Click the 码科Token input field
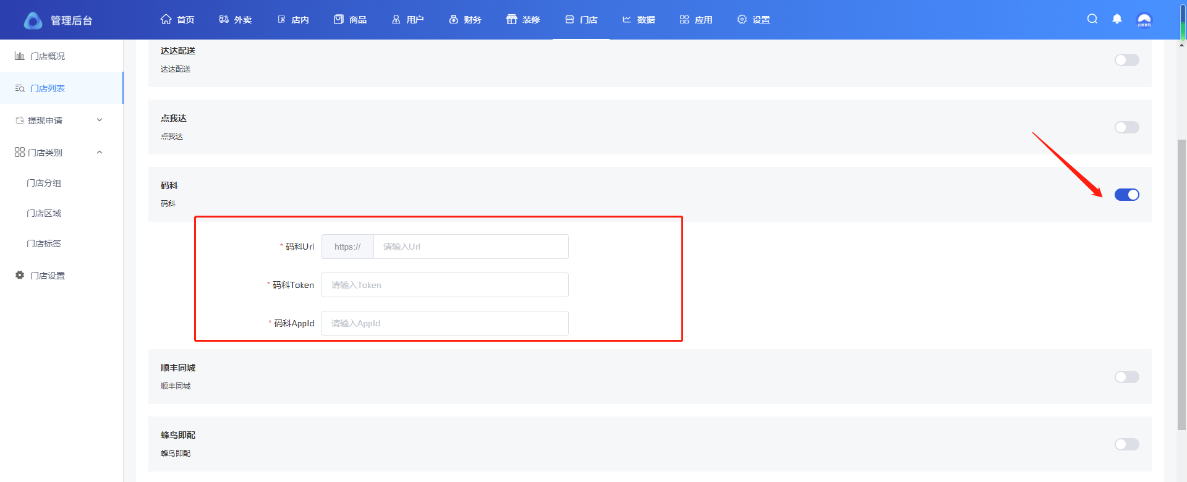This screenshot has width=1187, height=482. point(445,285)
